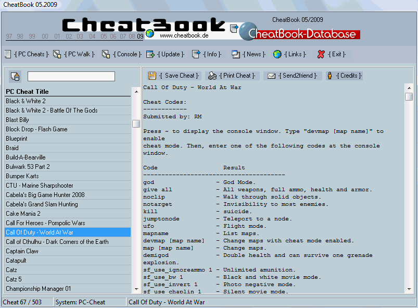Open the News menu item
Screen dimensions: 418x308
[x=254, y=54]
